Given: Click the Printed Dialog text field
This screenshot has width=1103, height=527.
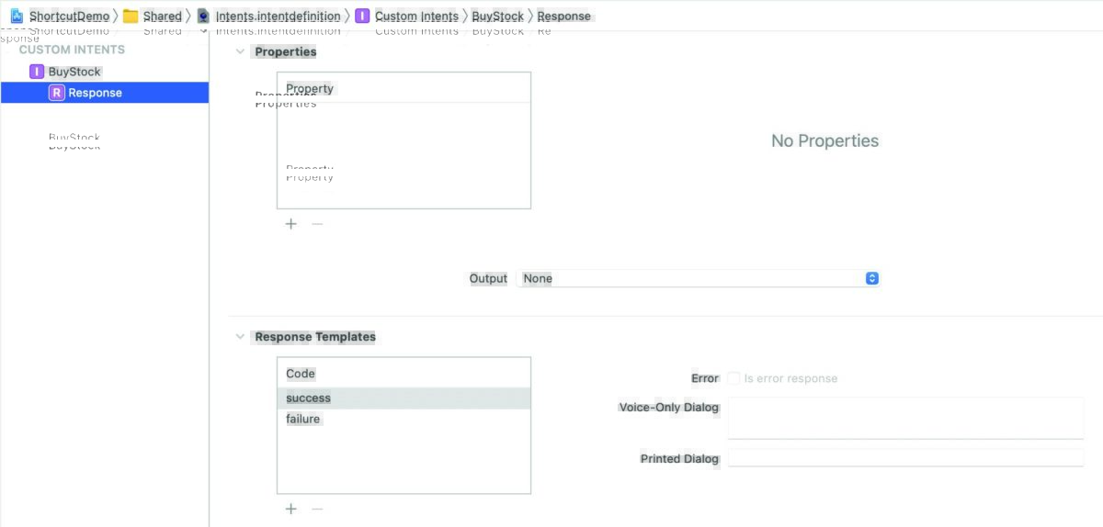Looking at the screenshot, I should tap(905, 458).
